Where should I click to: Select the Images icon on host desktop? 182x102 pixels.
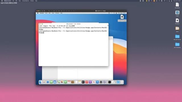click(x=177, y=12)
